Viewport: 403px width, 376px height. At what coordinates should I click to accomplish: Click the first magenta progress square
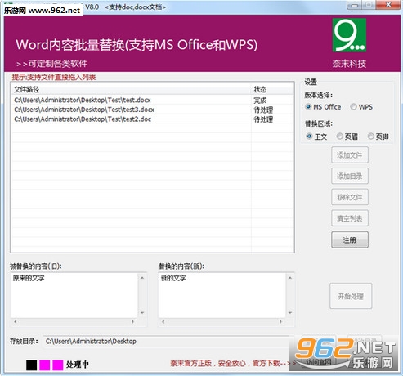[45, 365]
